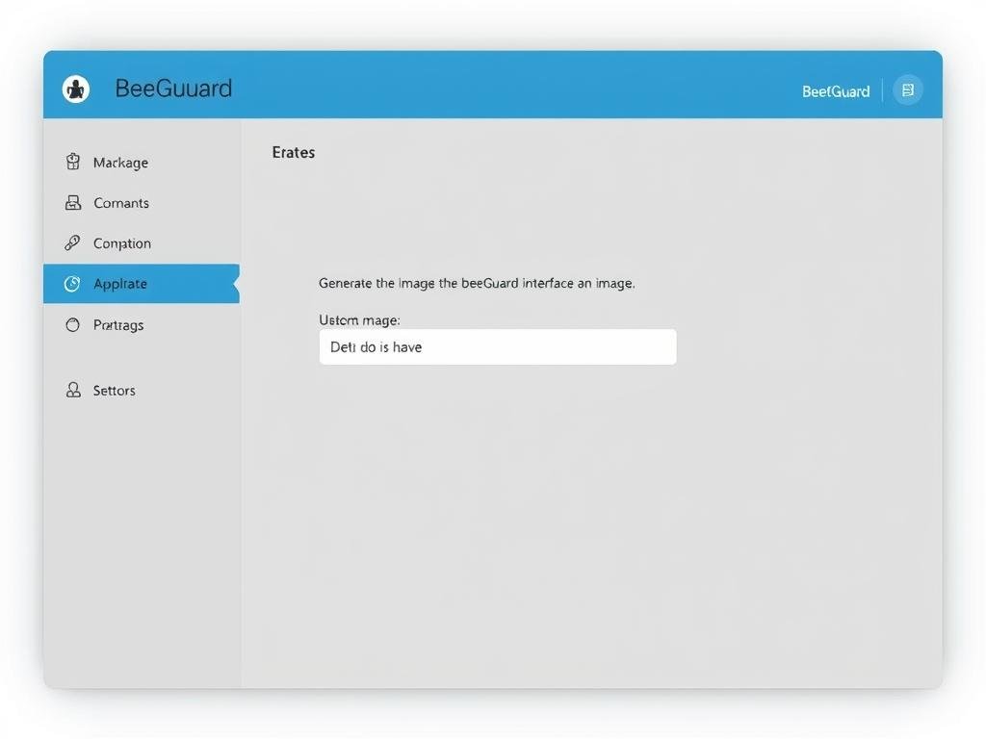
Task: Focus the 'Deti do is have' input field
Action: tap(497, 346)
